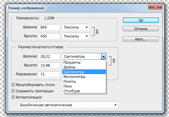Close the Размер изображения dialog
169x117 pixels.
tap(155, 7)
